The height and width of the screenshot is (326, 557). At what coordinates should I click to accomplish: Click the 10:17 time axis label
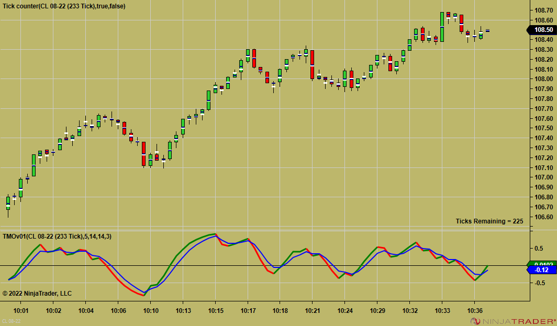tap(248, 311)
